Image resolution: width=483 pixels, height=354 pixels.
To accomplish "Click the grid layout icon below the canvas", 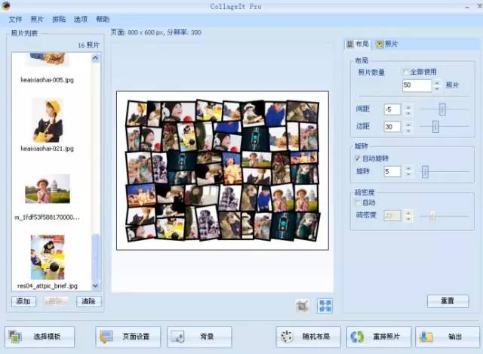I will pyautogui.click(x=325, y=306).
